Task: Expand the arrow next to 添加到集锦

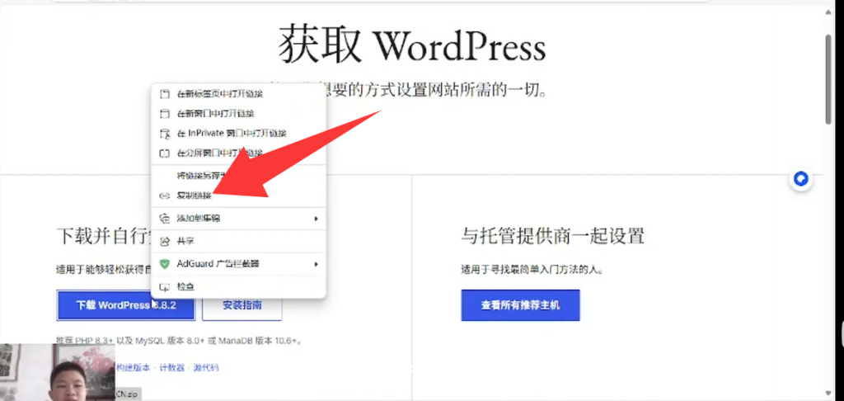Action: (x=316, y=219)
